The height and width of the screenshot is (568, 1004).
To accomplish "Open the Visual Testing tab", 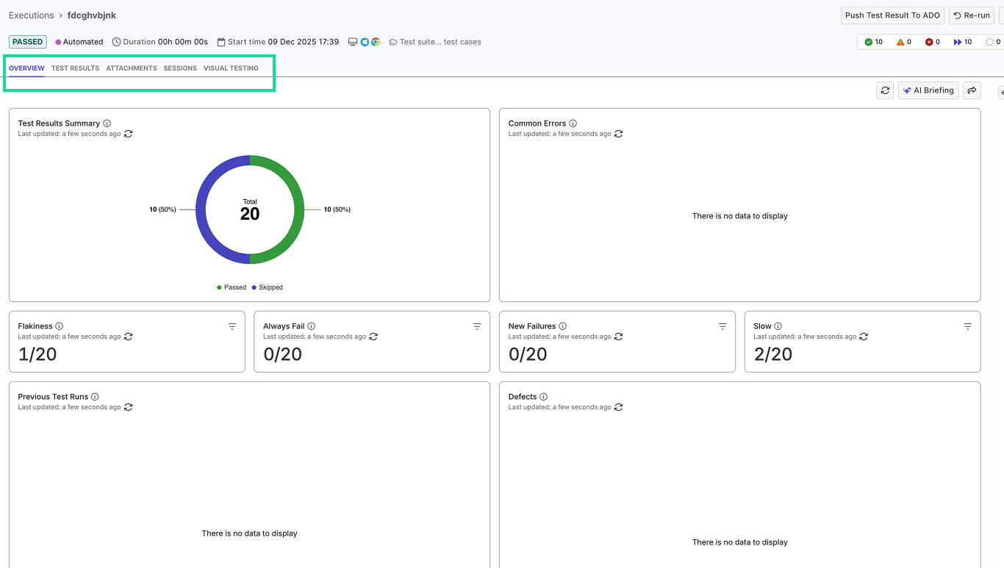I will coord(231,68).
